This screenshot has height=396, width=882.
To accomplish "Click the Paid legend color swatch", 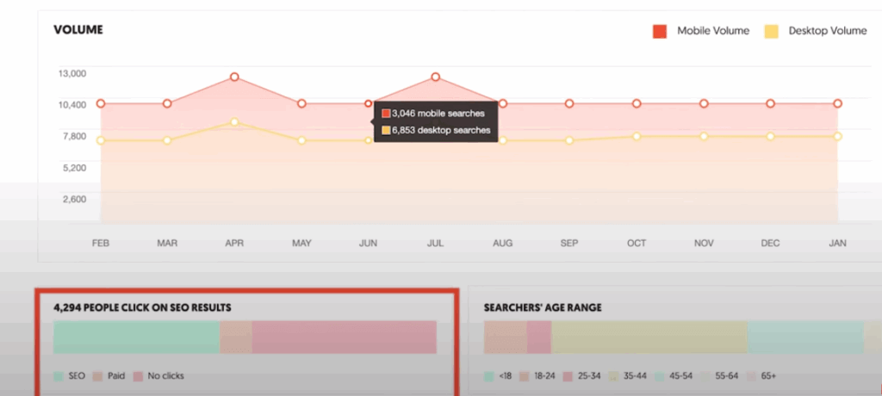I will point(97,376).
